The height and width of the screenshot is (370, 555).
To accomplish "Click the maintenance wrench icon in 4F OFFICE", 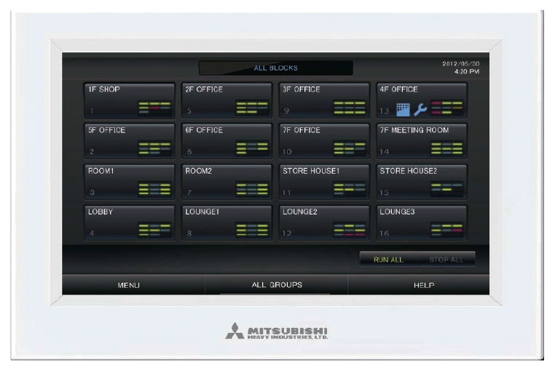I will pos(420,110).
